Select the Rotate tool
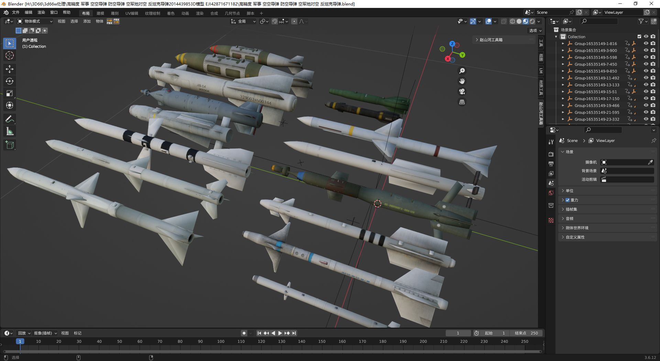The width and height of the screenshot is (660, 361). coord(10,81)
